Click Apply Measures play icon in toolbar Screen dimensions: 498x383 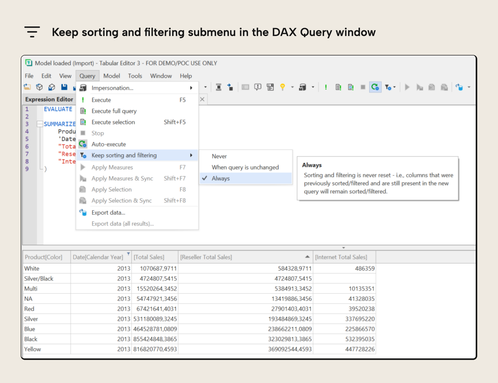pos(407,87)
